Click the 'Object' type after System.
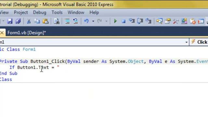Image resolution: width=208 pixels, height=117 pixels. 136,61
